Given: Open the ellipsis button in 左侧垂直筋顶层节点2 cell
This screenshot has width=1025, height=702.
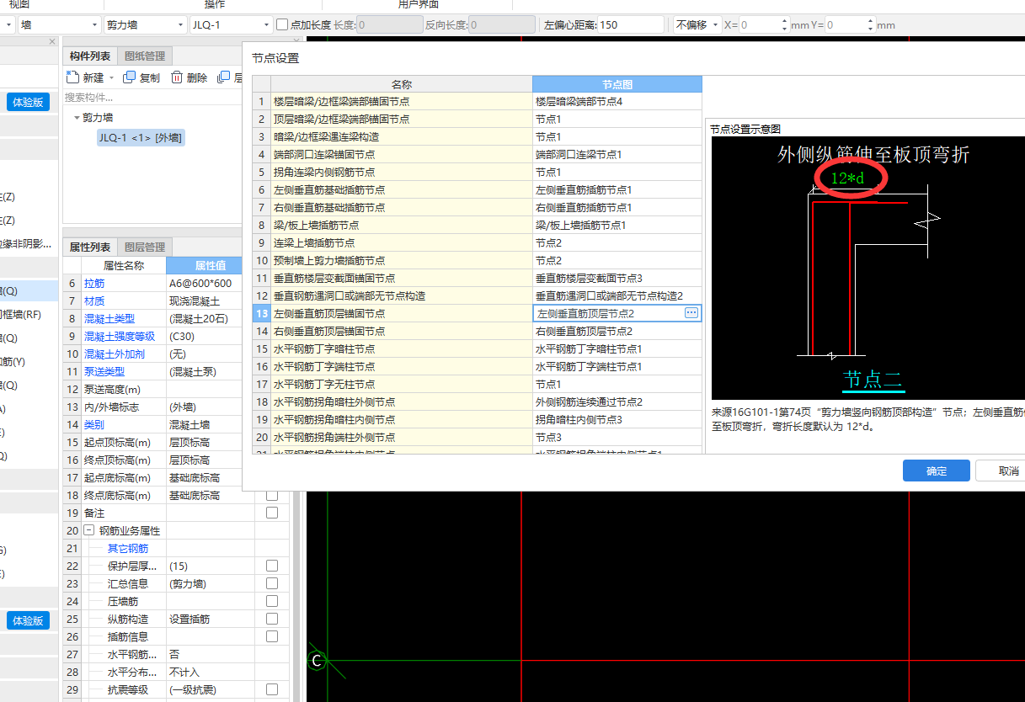Looking at the screenshot, I should click(691, 313).
